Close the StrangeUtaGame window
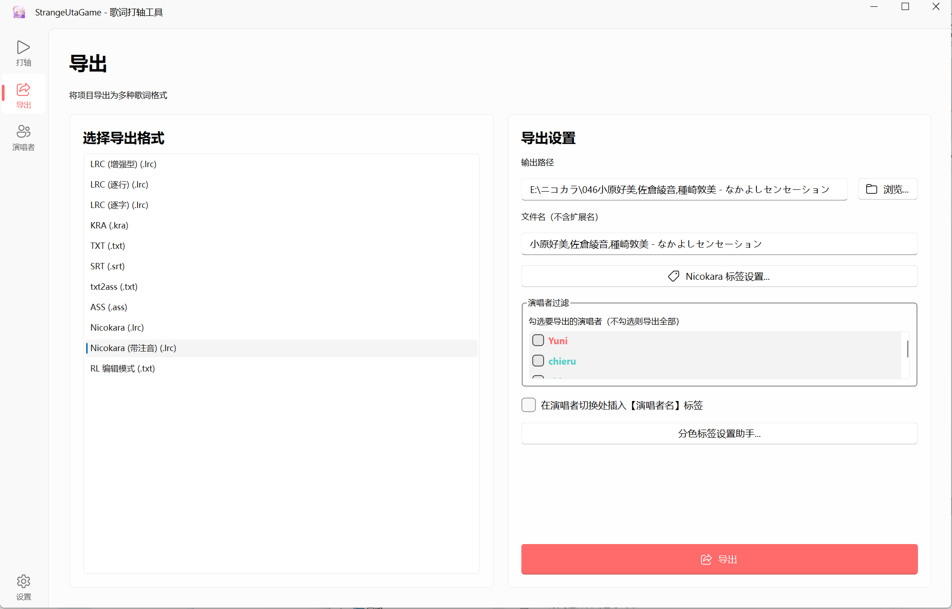The height and width of the screenshot is (609, 952). coord(936,7)
